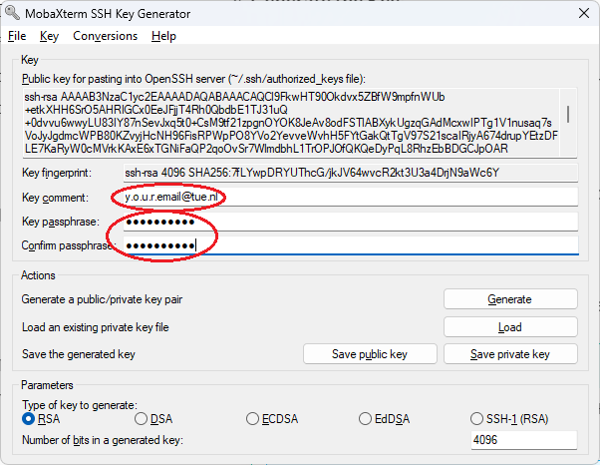
Task: Select the RSA key type
Action: tap(41, 419)
